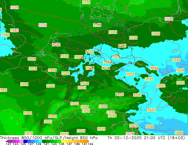Click the 1018 isobar label

(29, 133)
